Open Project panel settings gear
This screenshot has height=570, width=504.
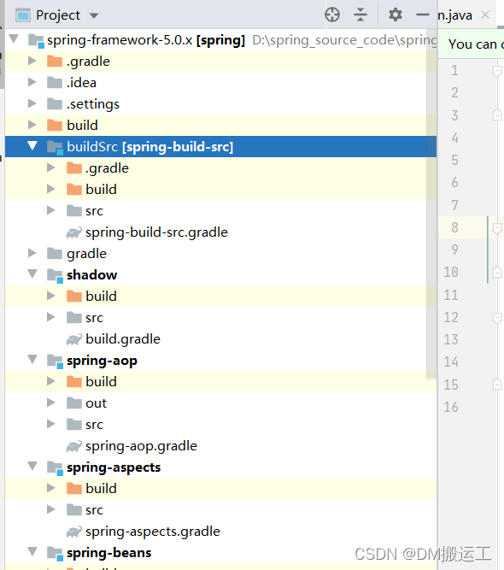point(396,15)
